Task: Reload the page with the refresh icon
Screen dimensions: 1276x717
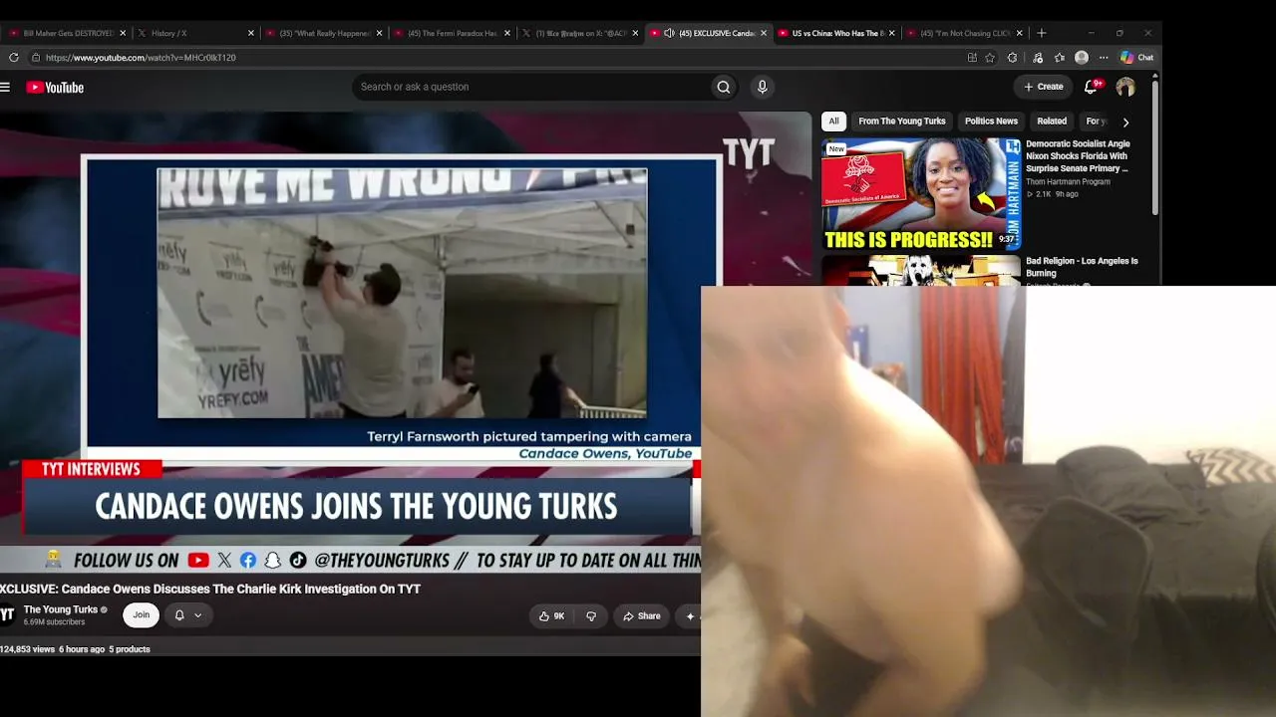Action: [14, 58]
